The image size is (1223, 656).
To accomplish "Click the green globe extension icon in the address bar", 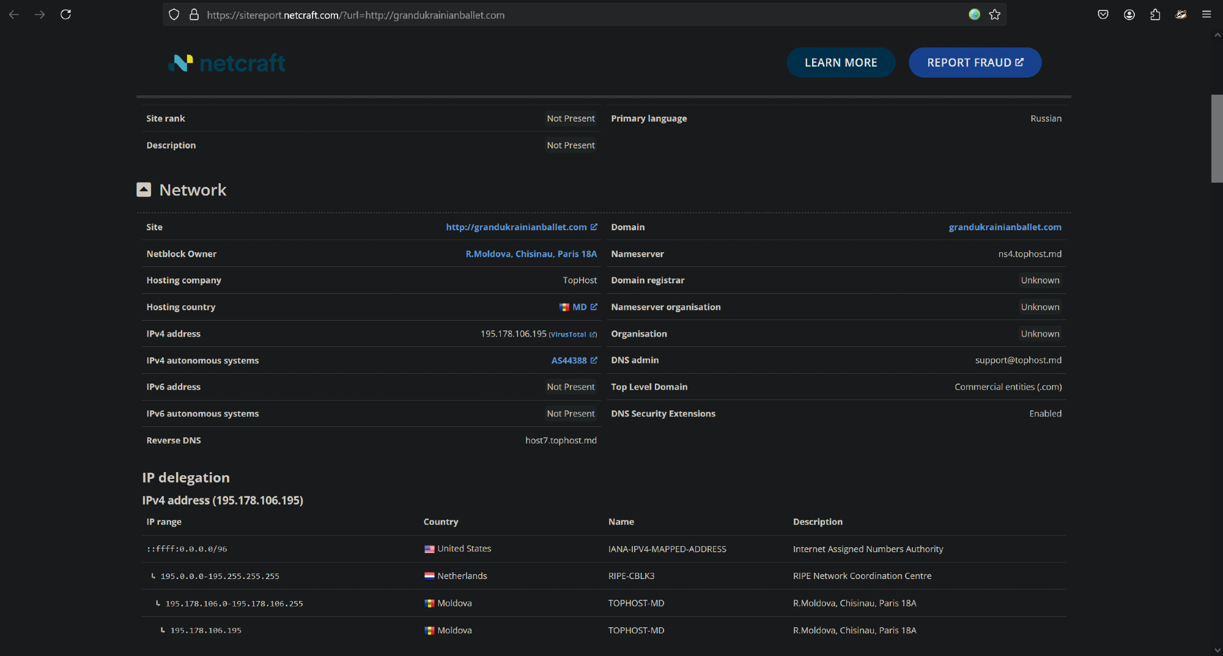I will click(x=975, y=15).
